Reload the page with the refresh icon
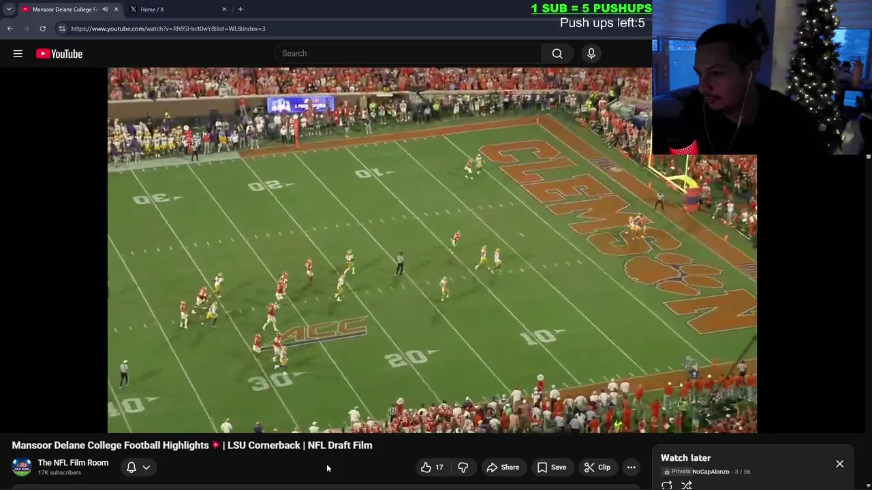The width and height of the screenshot is (872, 490). pyautogui.click(x=42, y=29)
